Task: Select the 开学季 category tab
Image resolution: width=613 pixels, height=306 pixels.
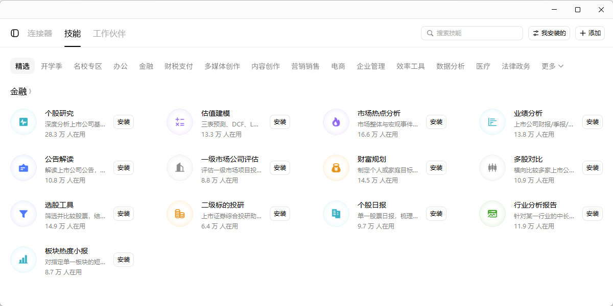Action: [52, 66]
